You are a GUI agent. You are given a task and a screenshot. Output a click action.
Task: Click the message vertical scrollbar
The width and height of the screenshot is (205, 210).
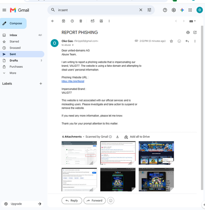(x=202, y=108)
